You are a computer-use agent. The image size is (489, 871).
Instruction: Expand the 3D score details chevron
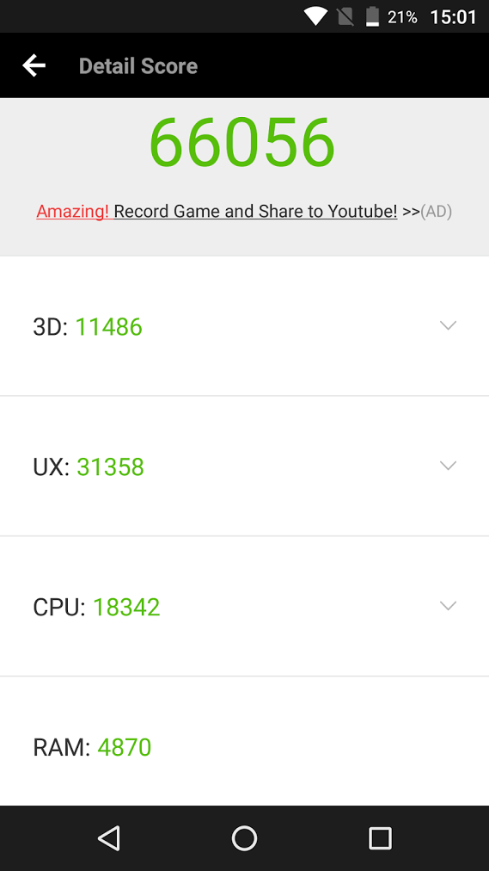448,325
